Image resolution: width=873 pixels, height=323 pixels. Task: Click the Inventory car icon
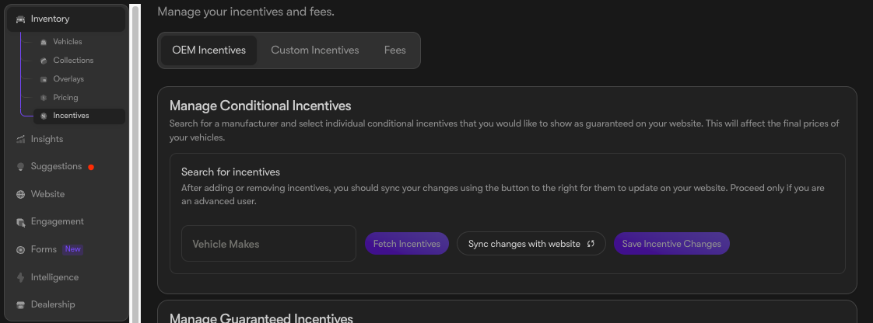pos(20,19)
